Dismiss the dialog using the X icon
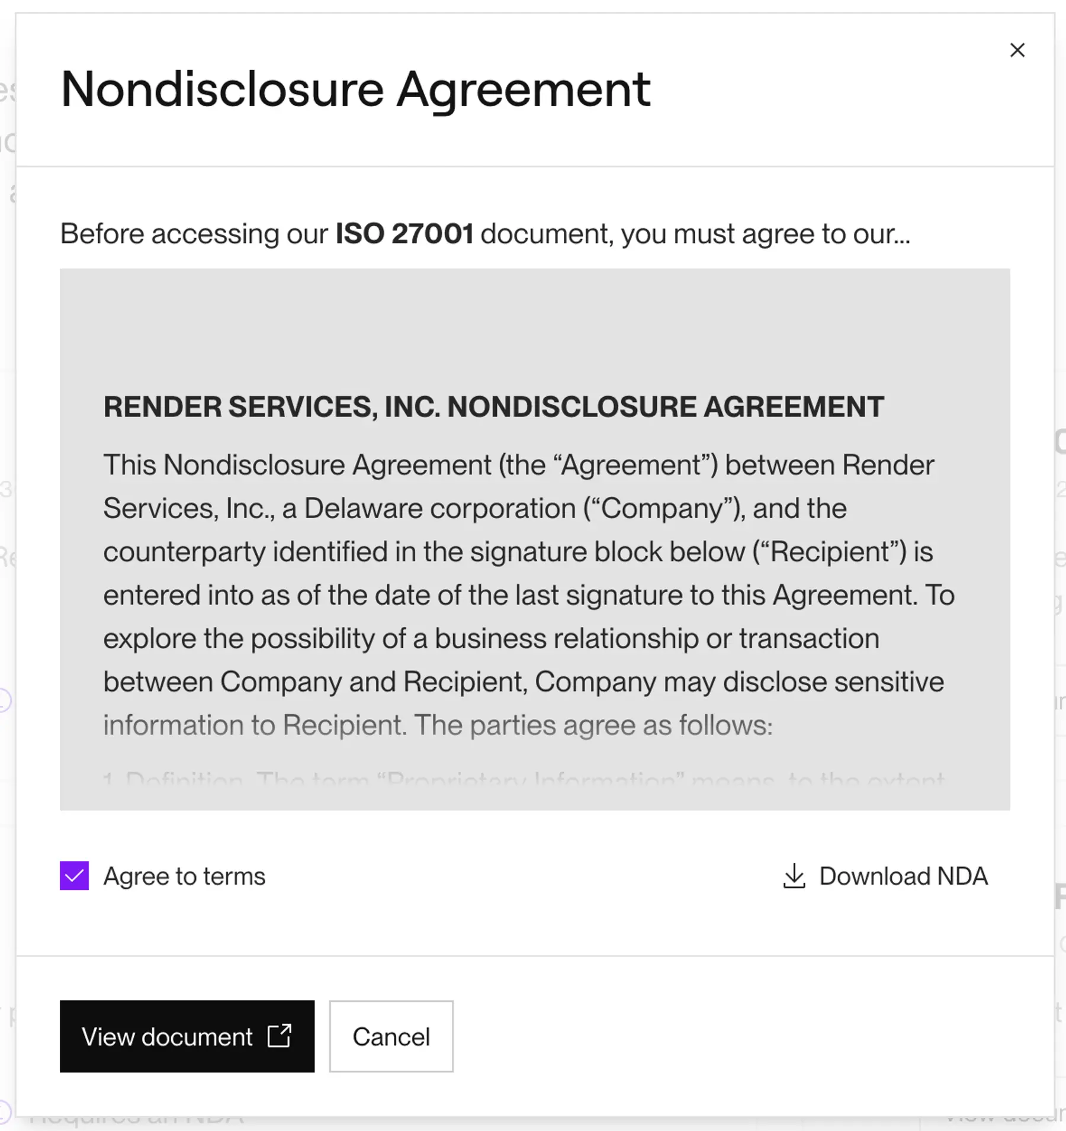 coord(1017,50)
